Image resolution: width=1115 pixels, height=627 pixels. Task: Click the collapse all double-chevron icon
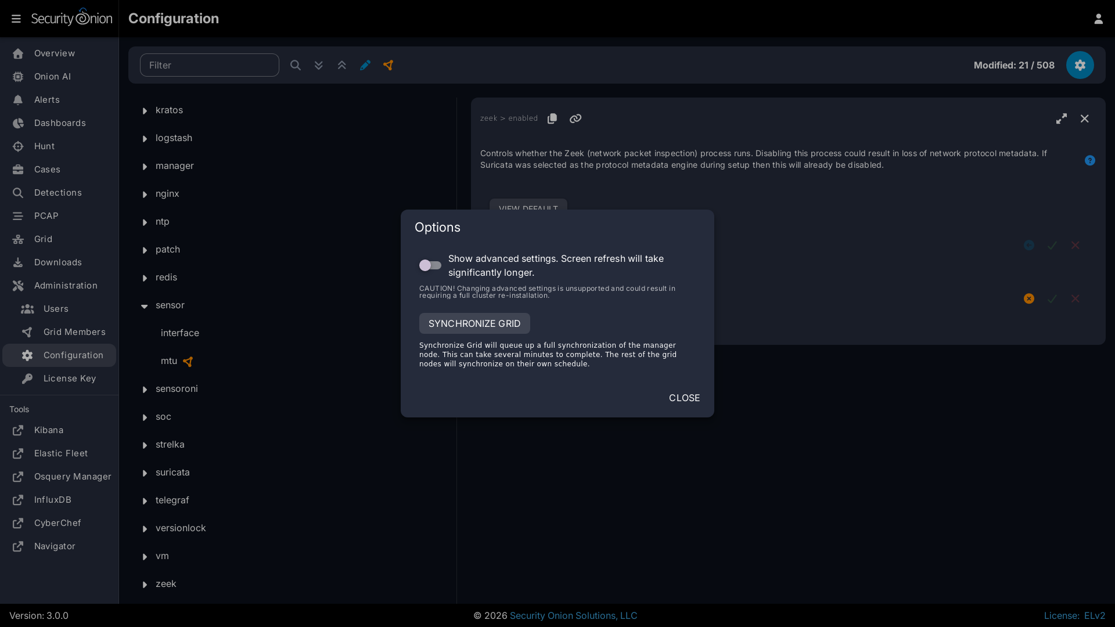[x=341, y=65]
